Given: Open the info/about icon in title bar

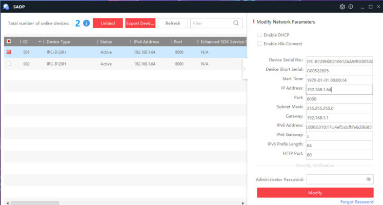Looking at the screenshot, I should coord(351,7).
